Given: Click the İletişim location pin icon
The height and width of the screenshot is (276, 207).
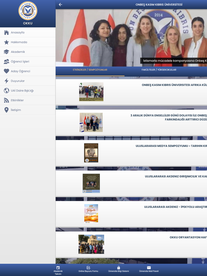Looking at the screenshot, I should click(x=6, y=110).
